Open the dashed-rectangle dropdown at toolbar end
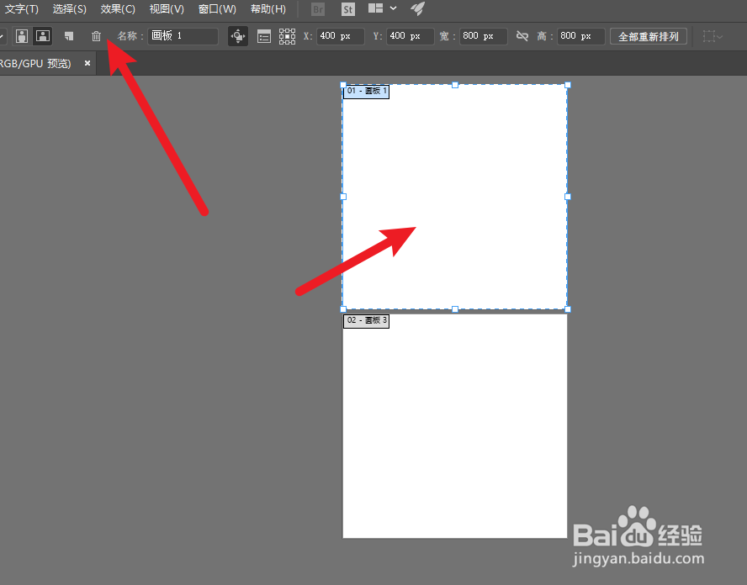This screenshot has width=747, height=585. coord(713,36)
